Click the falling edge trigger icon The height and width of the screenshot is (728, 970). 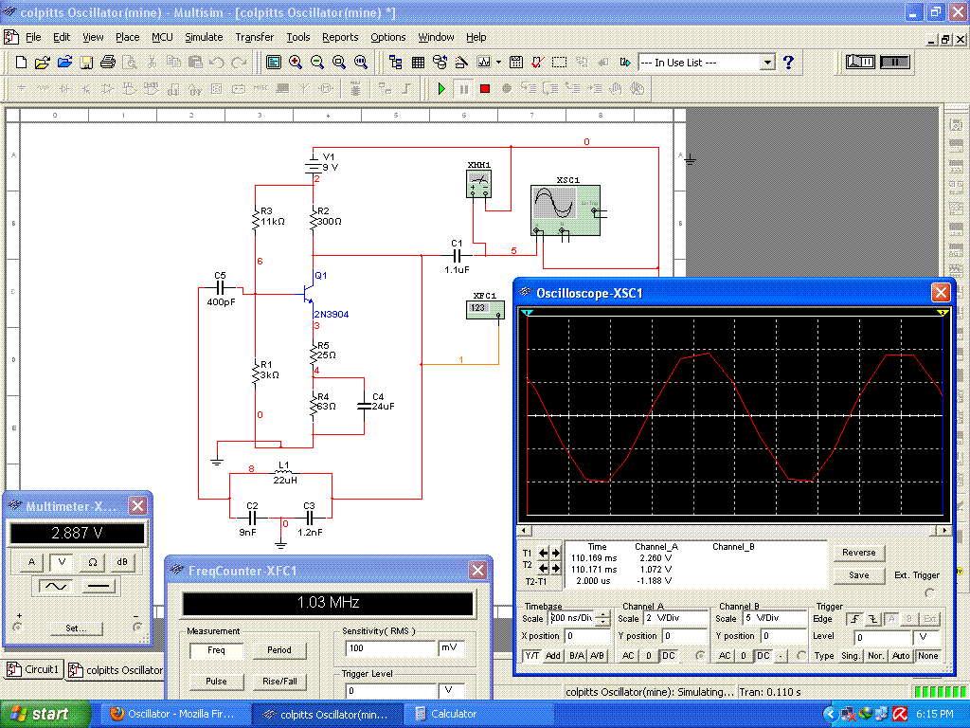[x=872, y=618]
